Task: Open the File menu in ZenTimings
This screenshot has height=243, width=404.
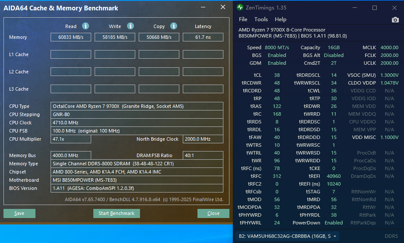Action: (243, 19)
